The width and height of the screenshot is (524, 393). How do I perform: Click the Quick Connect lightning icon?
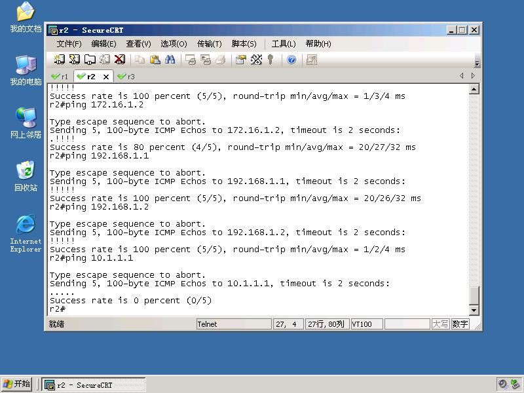pyautogui.click(x=75, y=60)
